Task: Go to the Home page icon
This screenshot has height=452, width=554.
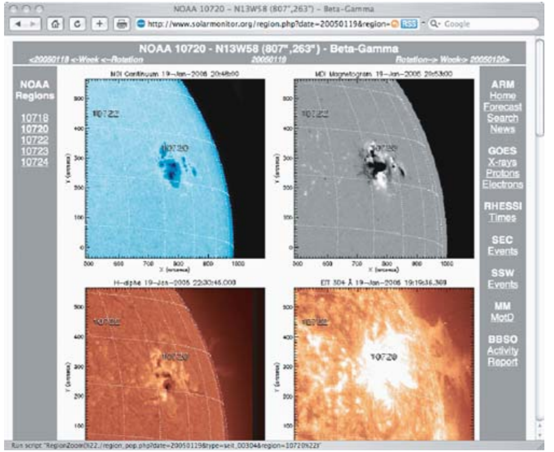Action: [x=55, y=24]
